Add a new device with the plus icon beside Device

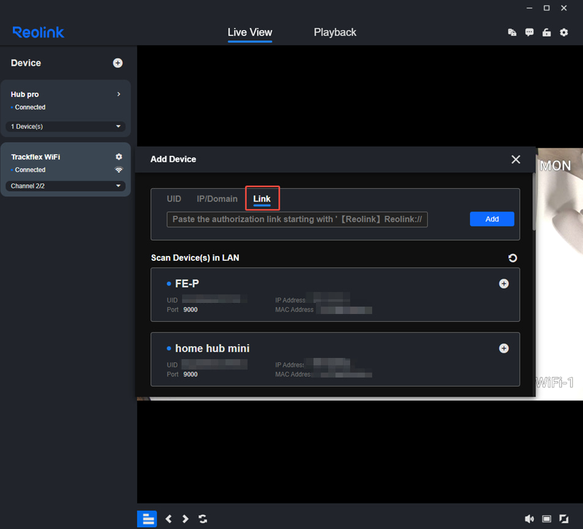[117, 63]
